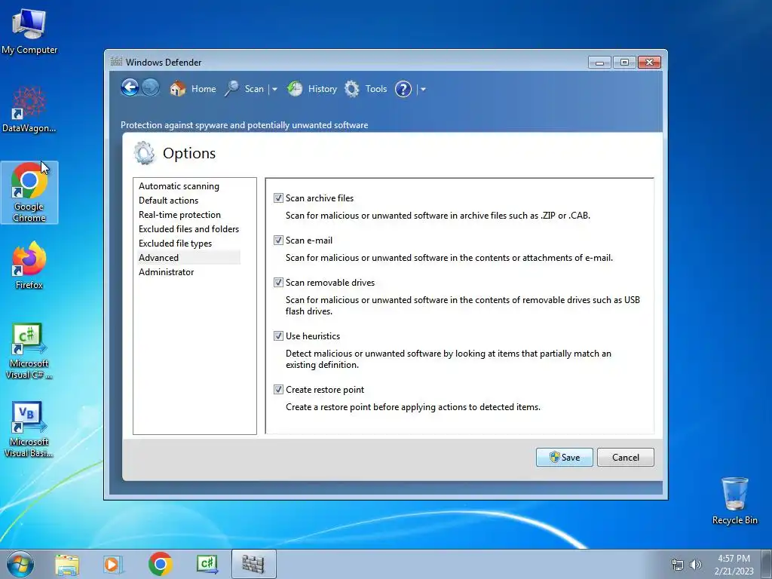
Task: Click the USB flash drives description
Action: (x=462, y=305)
